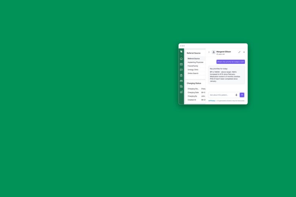The height and width of the screenshot is (197, 296).
Task: Select the highlighted 'Referral Source' row
Action: point(196,58)
